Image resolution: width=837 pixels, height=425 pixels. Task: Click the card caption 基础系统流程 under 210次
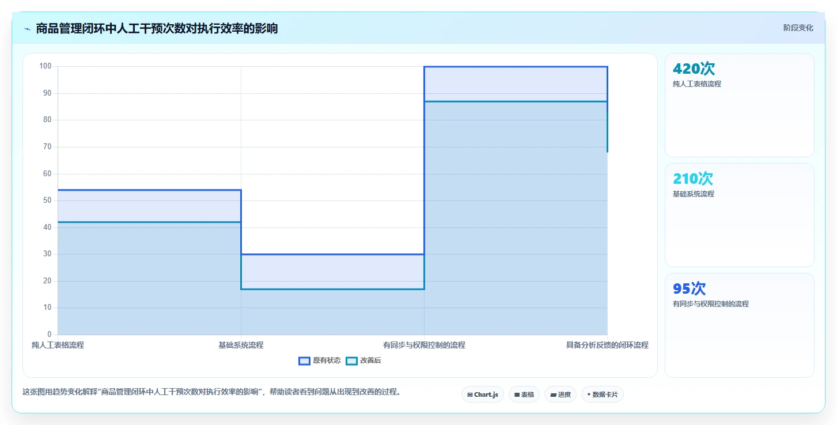pos(694,194)
